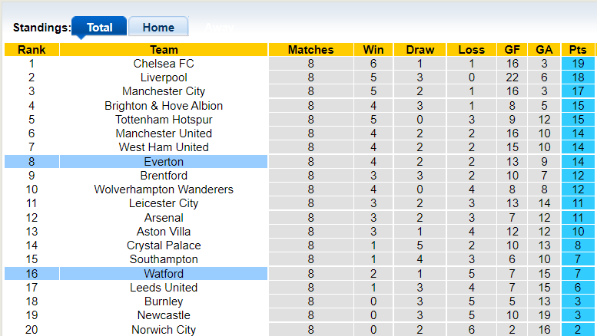Viewport: 597px width, 336px height.
Task: Click Chelsea's 19 points cell
Action: pos(578,64)
